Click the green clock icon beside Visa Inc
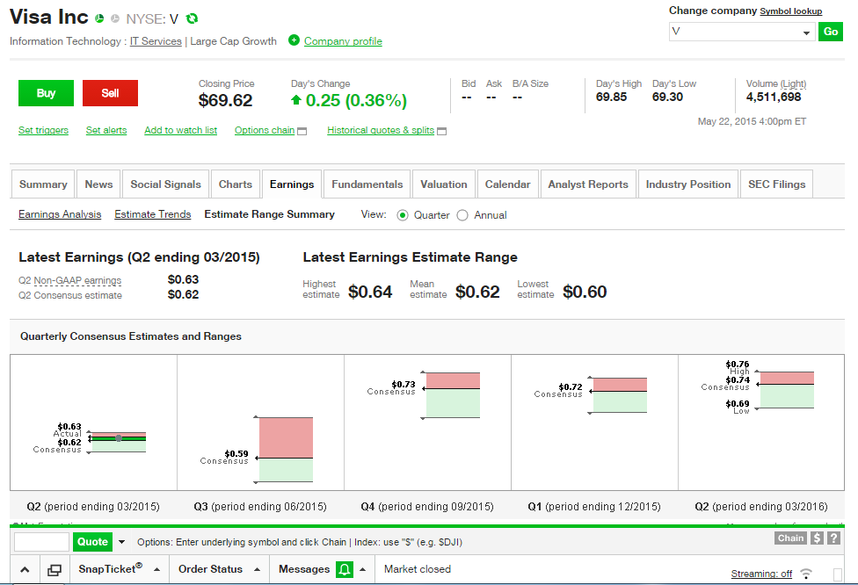The image size is (858, 585). [99, 18]
